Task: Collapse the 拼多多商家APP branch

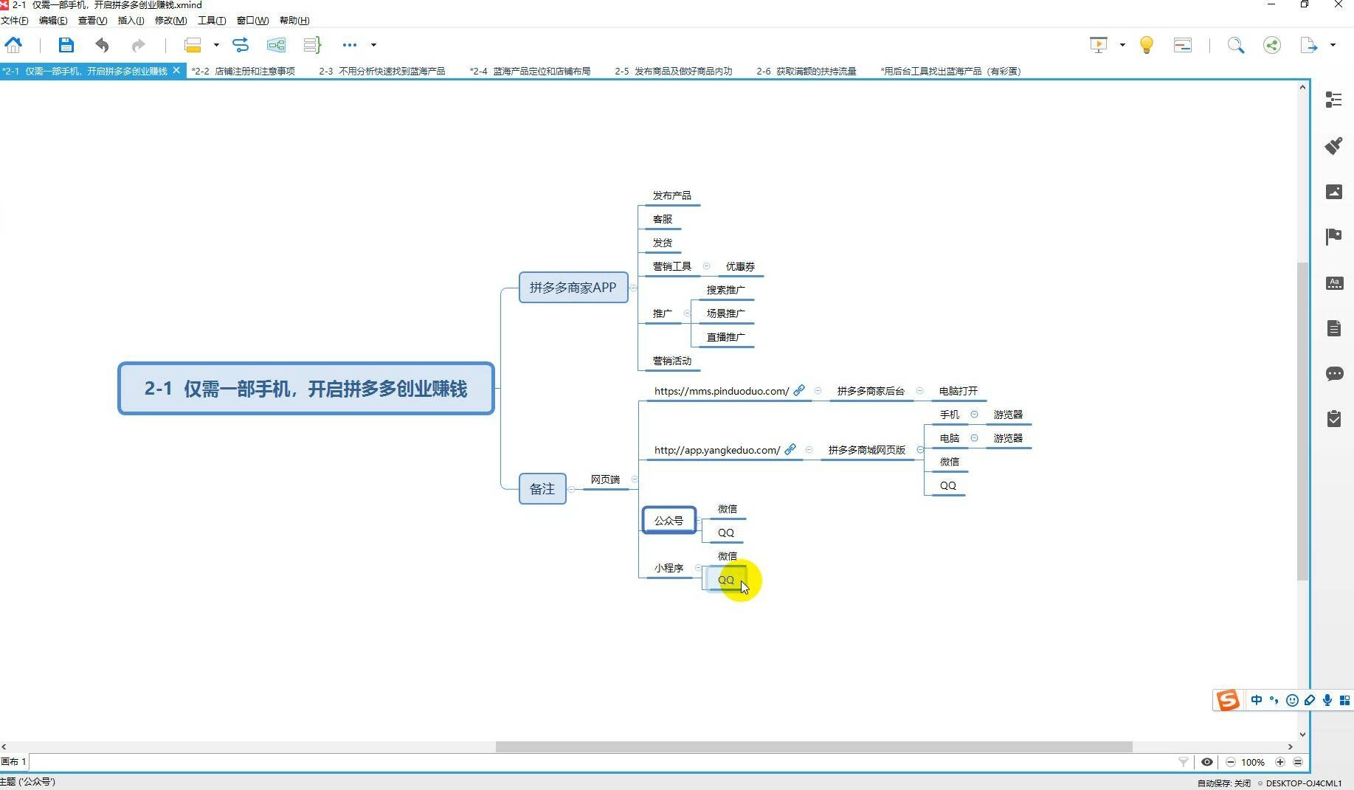Action: (x=634, y=288)
